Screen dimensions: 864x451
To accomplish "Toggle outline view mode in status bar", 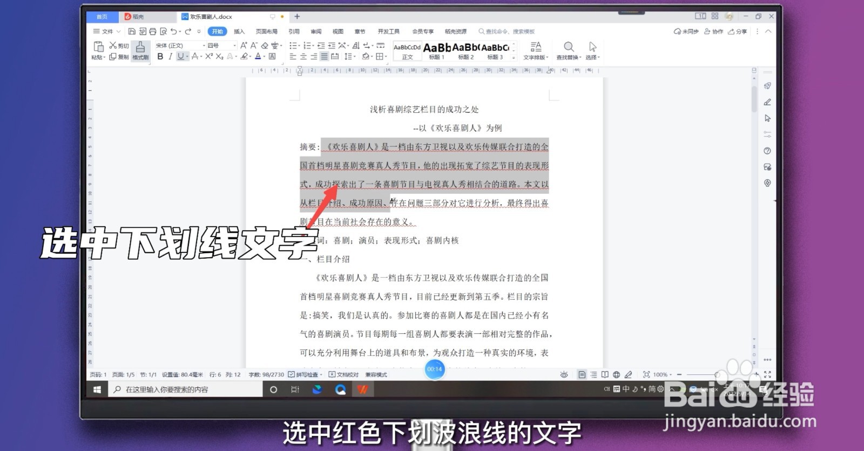I will (593, 374).
